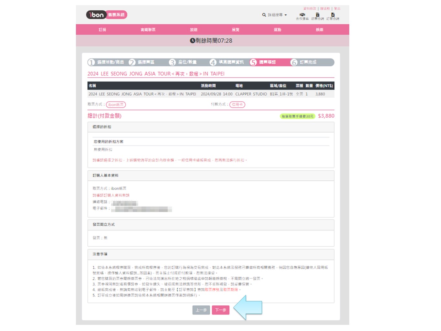Click the 發票 : 無 invoice line
This screenshot has height=331, width=441.
100,238
